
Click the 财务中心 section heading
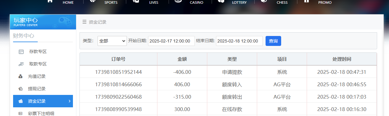[x=23, y=36]
